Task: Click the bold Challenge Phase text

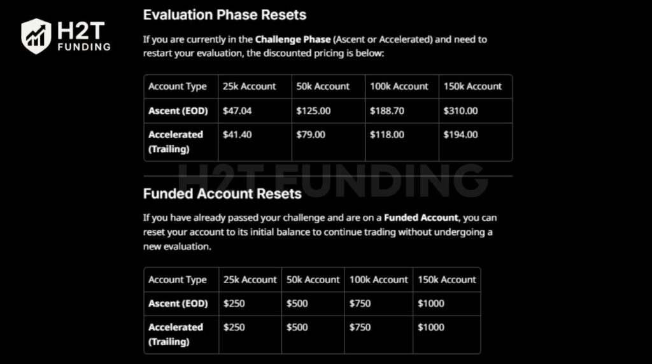Action: tap(293, 39)
